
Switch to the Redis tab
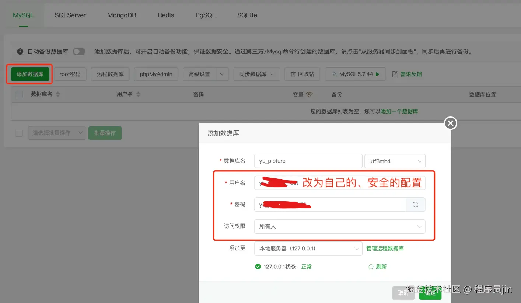pos(166,15)
